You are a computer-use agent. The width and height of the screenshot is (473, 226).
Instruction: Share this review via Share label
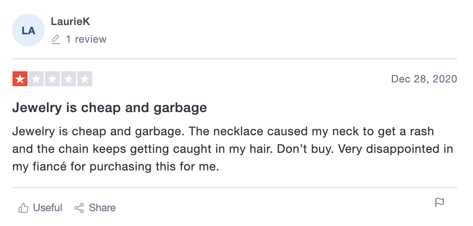coord(102,207)
